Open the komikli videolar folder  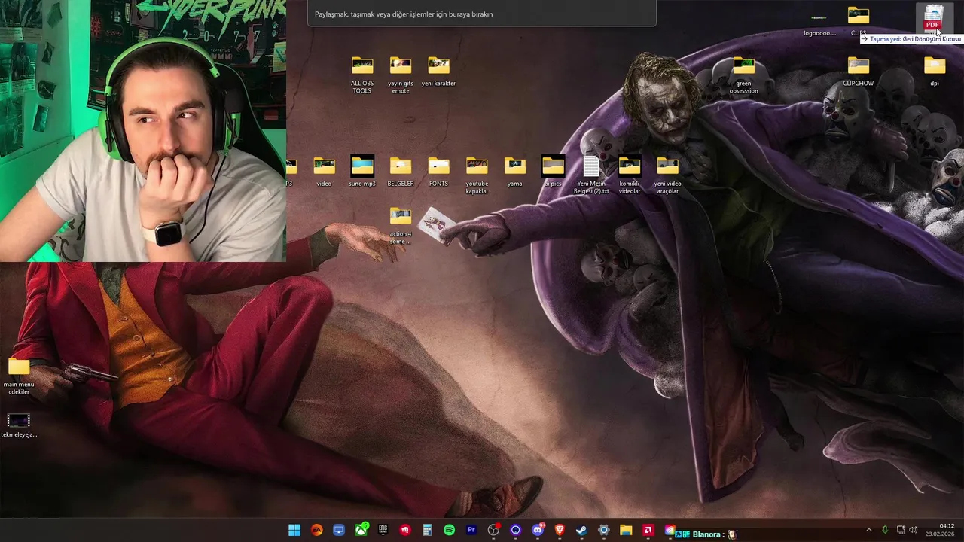[x=630, y=175]
